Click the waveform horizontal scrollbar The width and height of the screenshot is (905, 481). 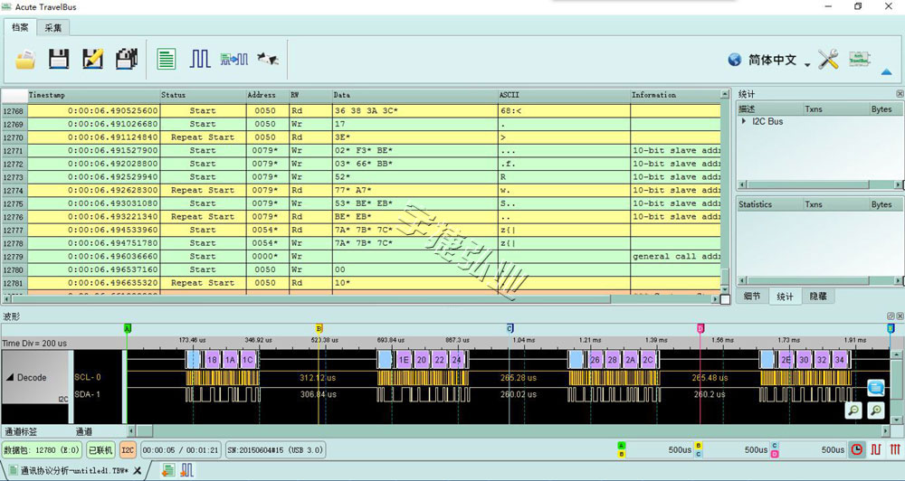510,431
